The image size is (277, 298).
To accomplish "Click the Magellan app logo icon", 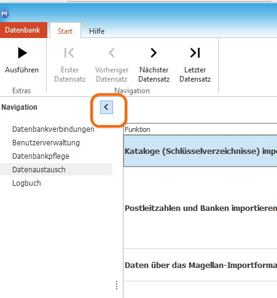I will click(x=4, y=14).
